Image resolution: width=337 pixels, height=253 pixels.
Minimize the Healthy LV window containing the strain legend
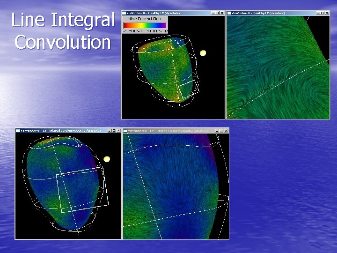[x=213, y=13]
